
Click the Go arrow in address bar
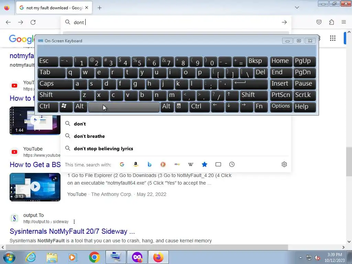click(x=284, y=22)
